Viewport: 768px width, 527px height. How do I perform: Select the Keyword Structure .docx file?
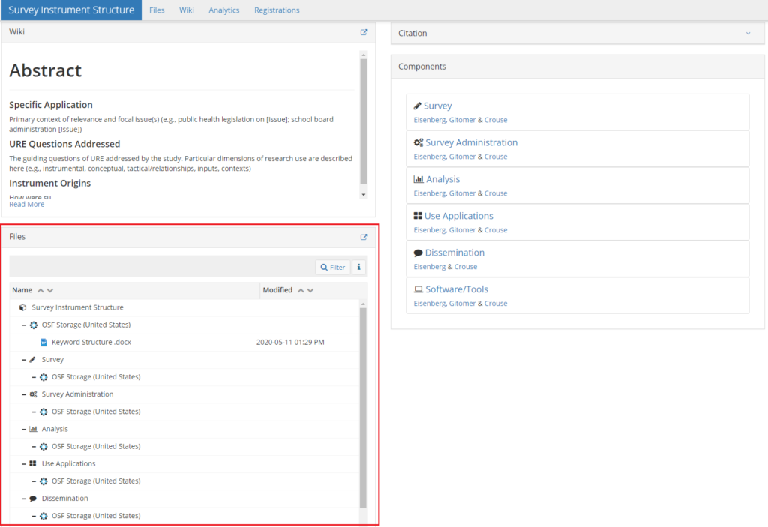pyautogui.click(x=91, y=343)
